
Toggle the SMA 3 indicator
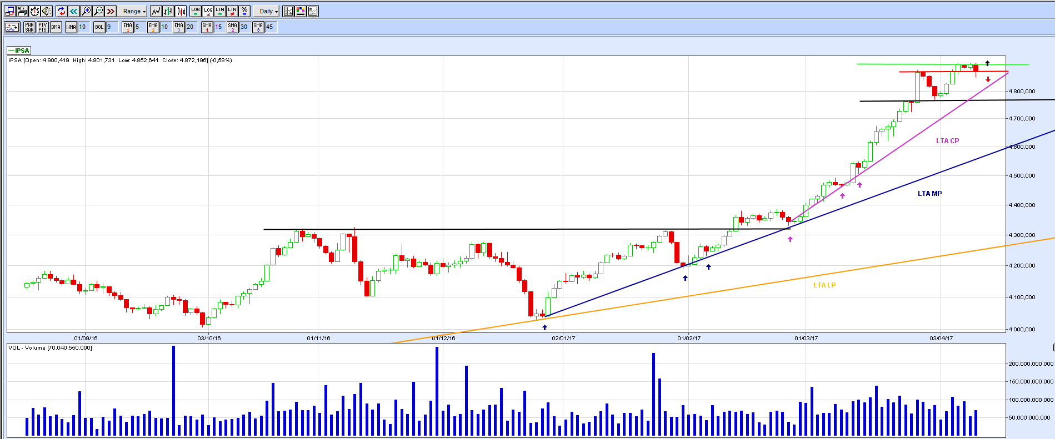pos(258,27)
